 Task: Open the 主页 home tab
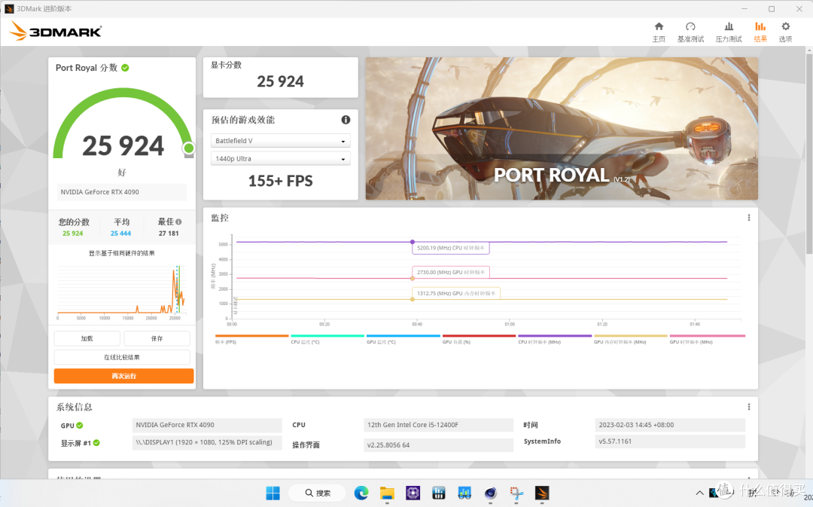pos(659,32)
